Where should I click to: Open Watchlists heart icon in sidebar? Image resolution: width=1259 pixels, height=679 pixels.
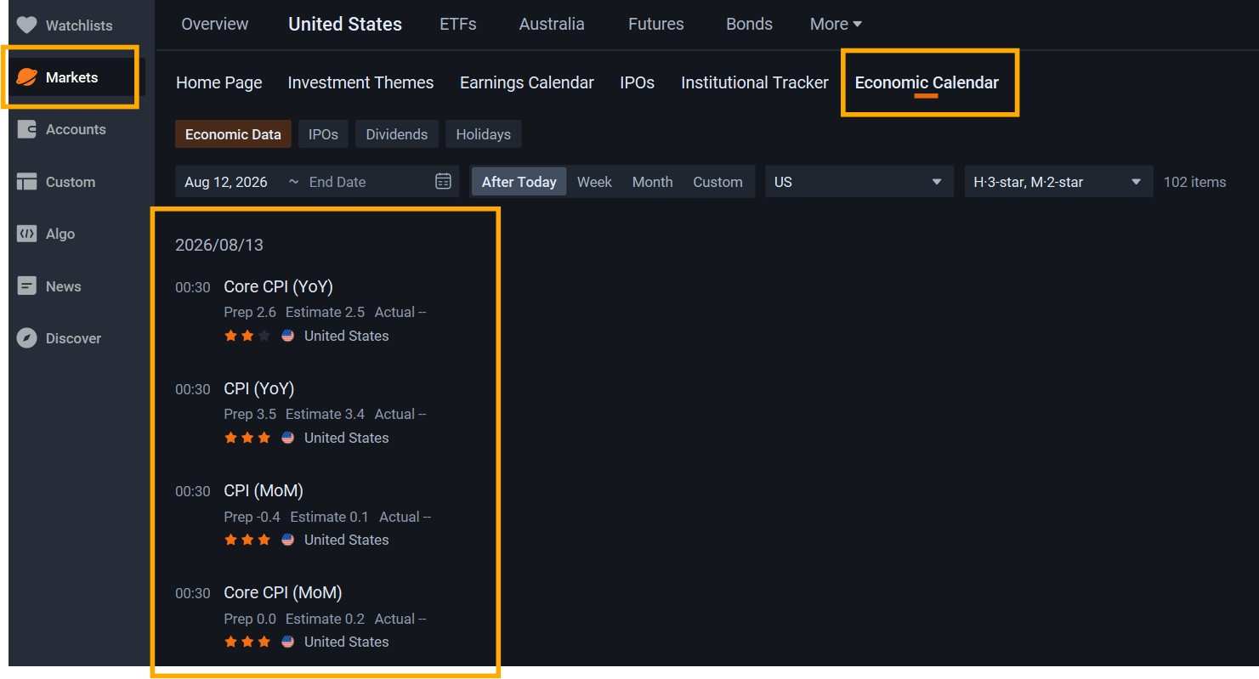pyautogui.click(x=27, y=25)
